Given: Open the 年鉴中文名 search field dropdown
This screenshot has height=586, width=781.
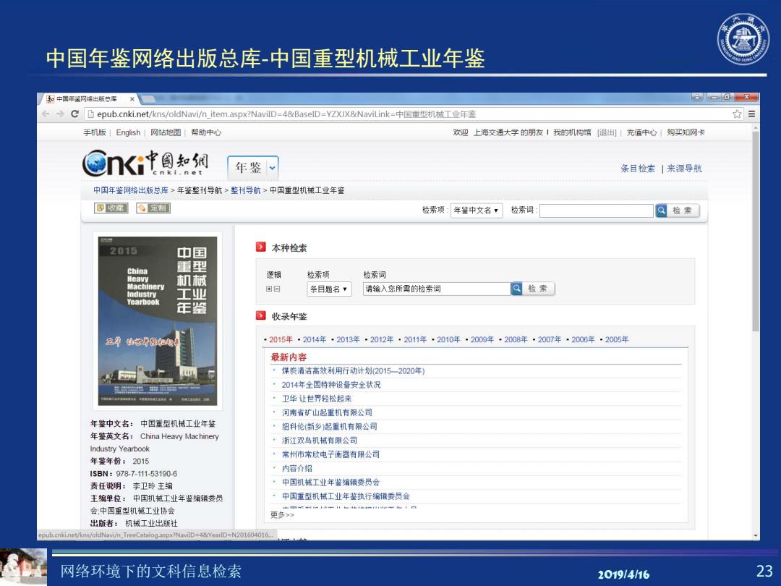Looking at the screenshot, I should (x=476, y=211).
